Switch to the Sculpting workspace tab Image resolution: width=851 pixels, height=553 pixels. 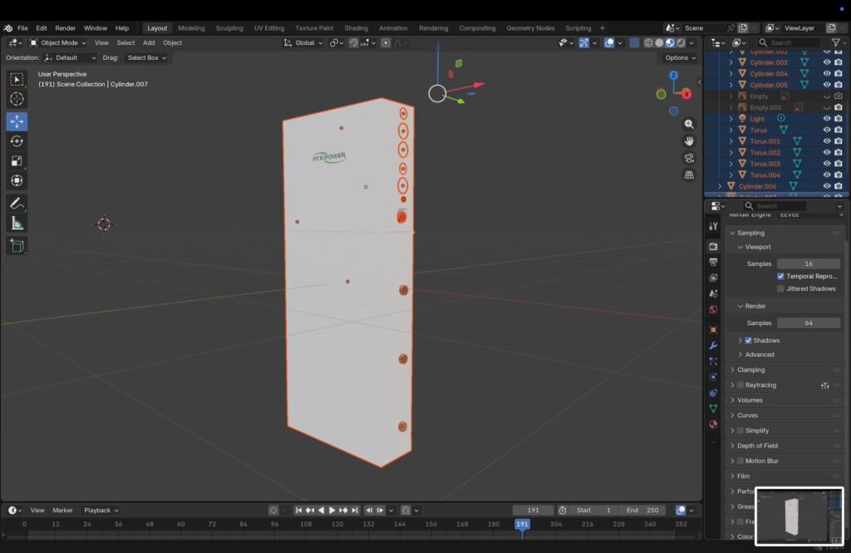[229, 28]
